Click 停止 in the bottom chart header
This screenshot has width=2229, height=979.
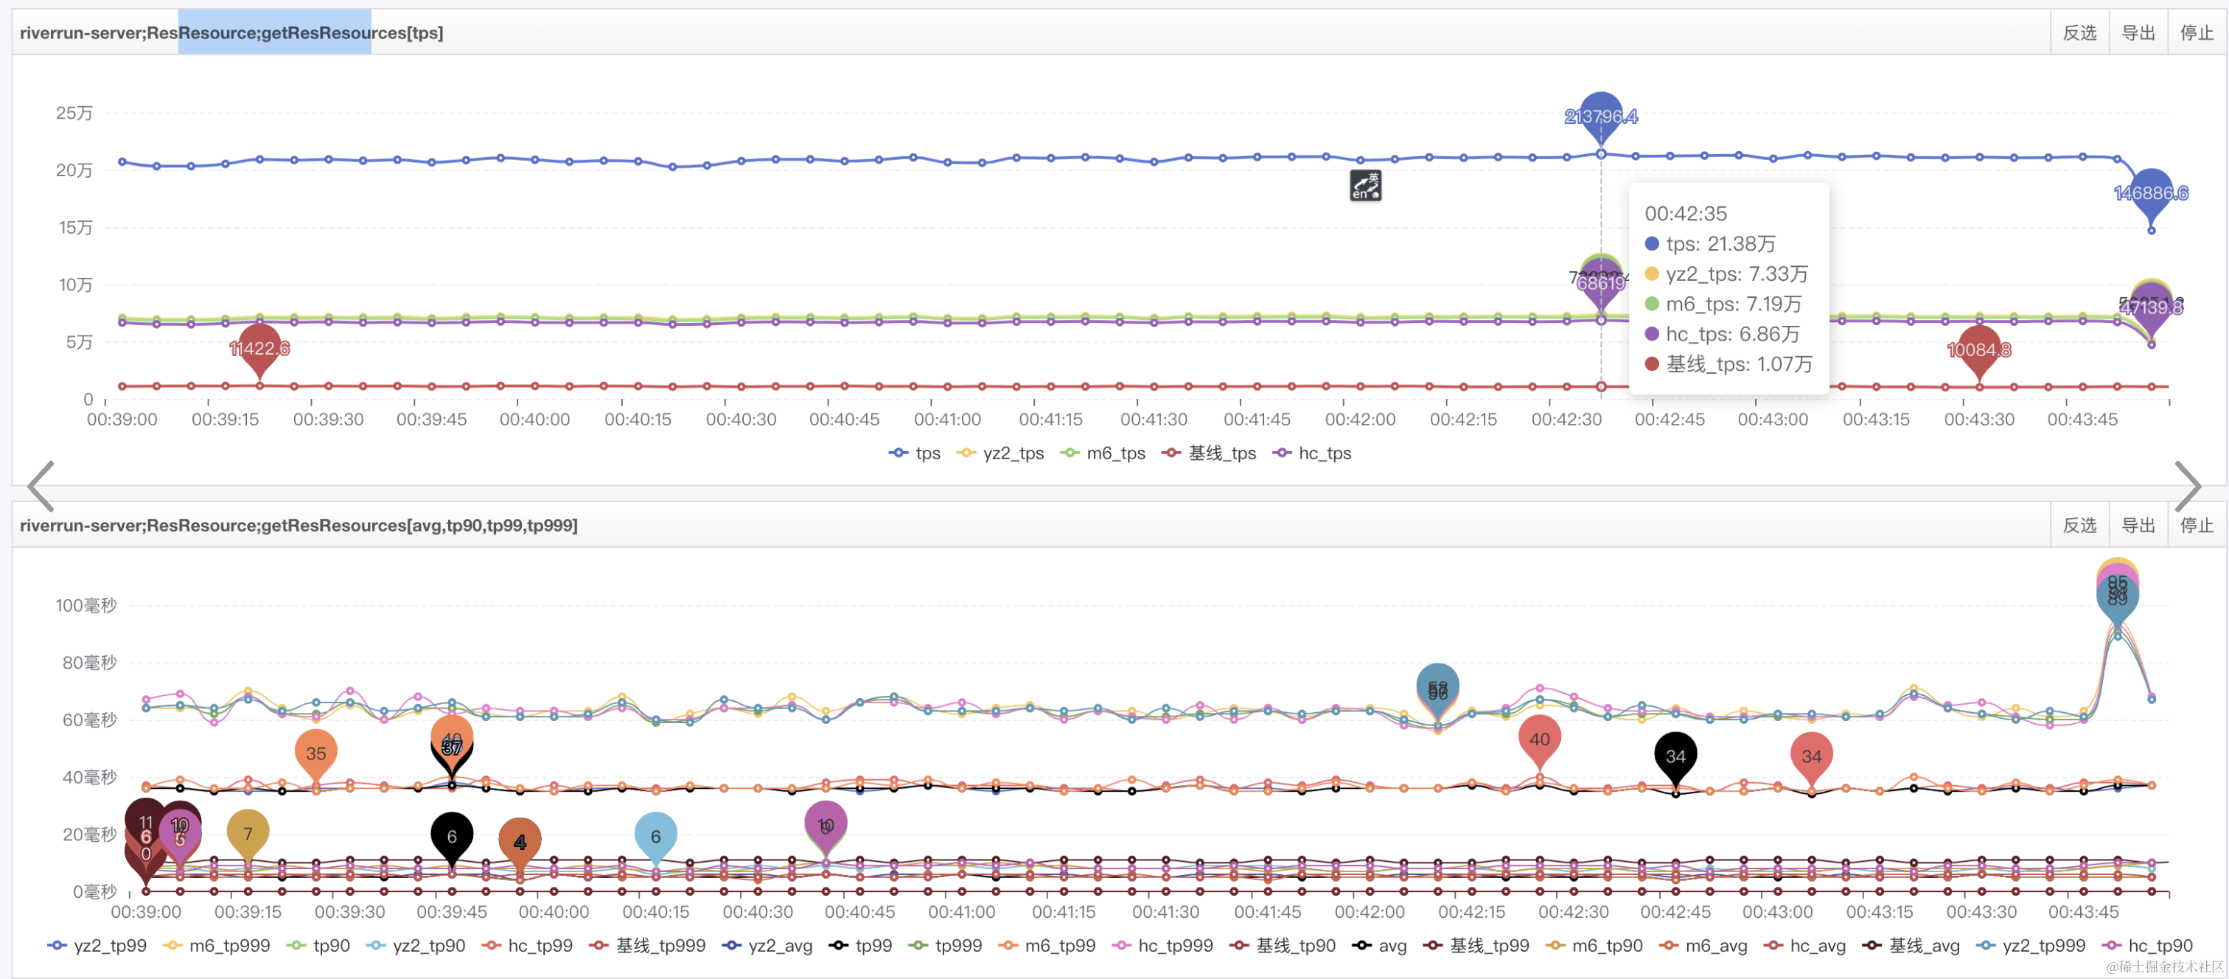2196,525
